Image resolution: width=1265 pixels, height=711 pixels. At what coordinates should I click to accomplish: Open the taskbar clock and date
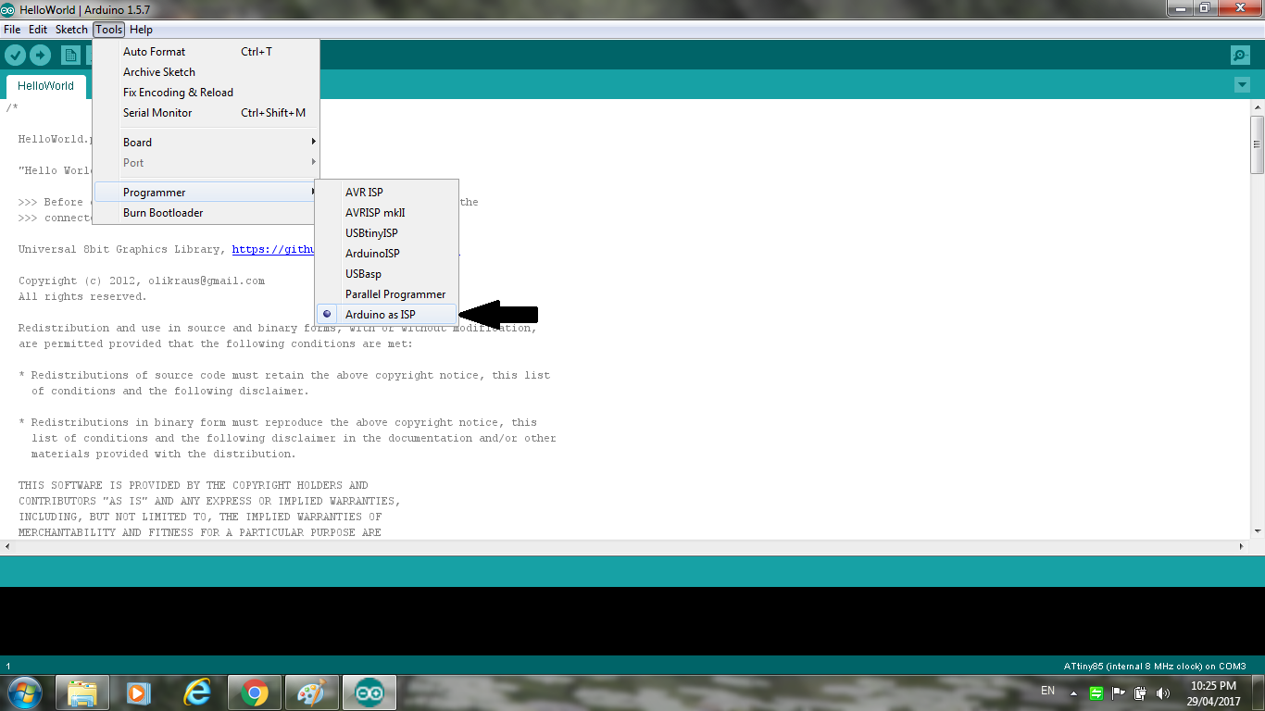click(x=1214, y=693)
